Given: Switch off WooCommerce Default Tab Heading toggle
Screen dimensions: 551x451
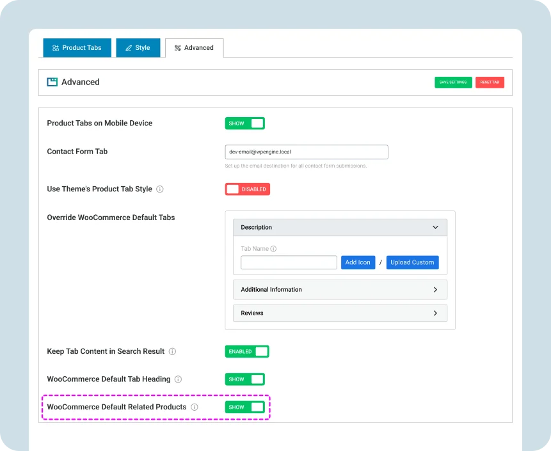Looking at the screenshot, I should coord(244,379).
